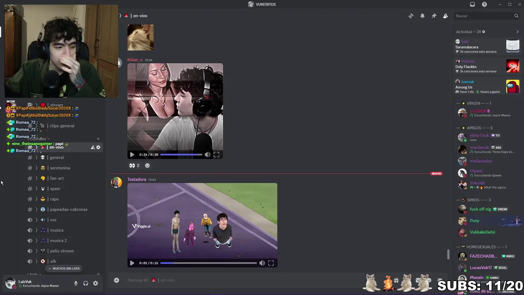The image size is (524, 295).
Task: Fullscreen Kilian_u's video
Action: pyautogui.click(x=217, y=154)
